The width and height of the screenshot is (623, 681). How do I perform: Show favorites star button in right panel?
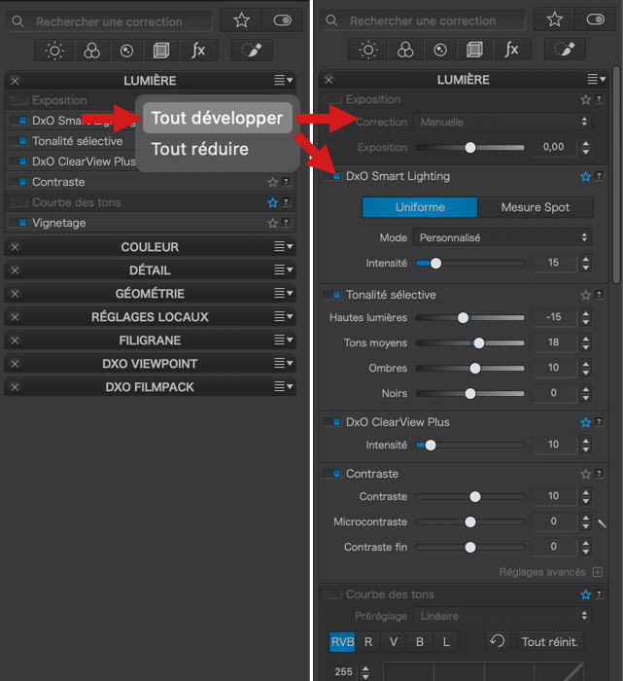pyautogui.click(x=554, y=19)
